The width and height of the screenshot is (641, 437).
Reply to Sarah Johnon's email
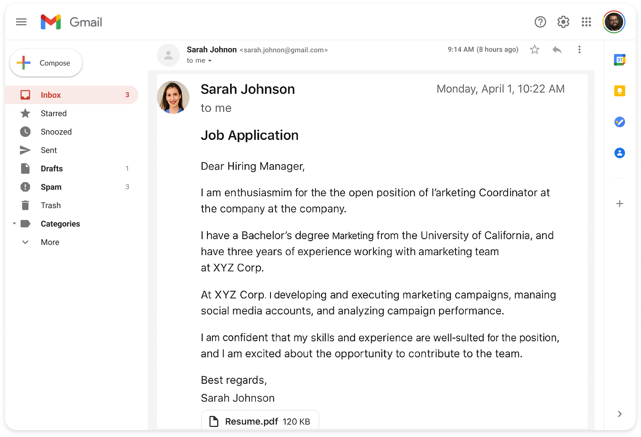[557, 49]
